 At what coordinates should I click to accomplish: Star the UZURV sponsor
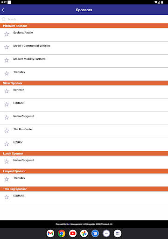(x=7, y=144)
